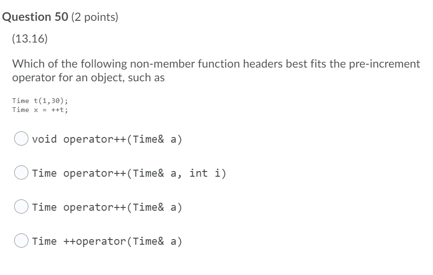The image size is (433, 275).
Task: Click the text 'Time operator++(Time& a, int i)'
Action: pos(129,173)
